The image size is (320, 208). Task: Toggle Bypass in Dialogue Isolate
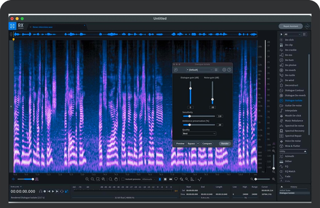pyautogui.click(x=191, y=143)
